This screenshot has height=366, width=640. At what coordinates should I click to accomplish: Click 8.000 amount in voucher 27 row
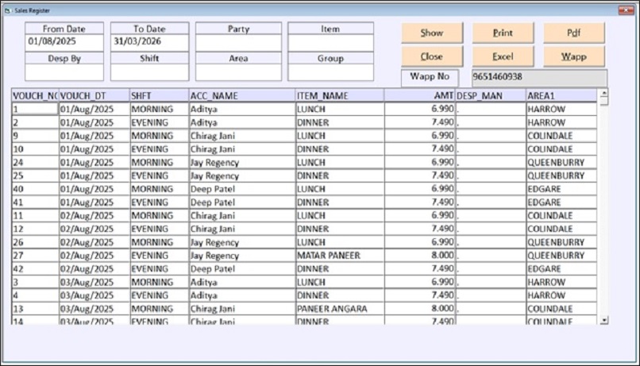pyautogui.click(x=419, y=256)
